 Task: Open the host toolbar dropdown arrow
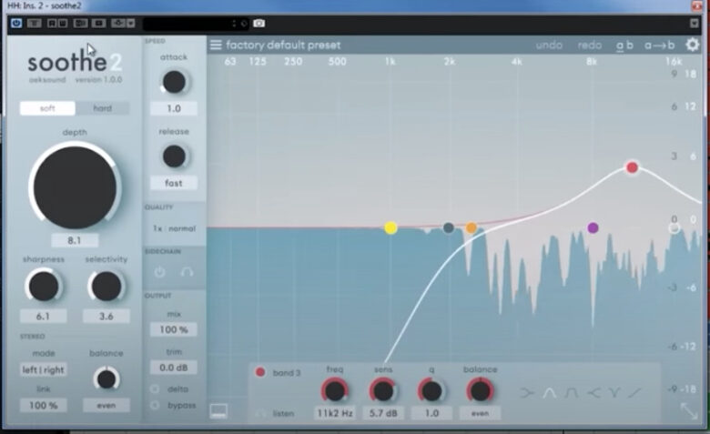click(x=131, y=23)
